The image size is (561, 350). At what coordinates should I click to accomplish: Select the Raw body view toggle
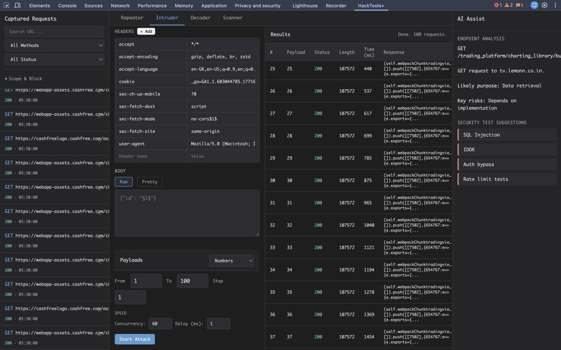124,182
